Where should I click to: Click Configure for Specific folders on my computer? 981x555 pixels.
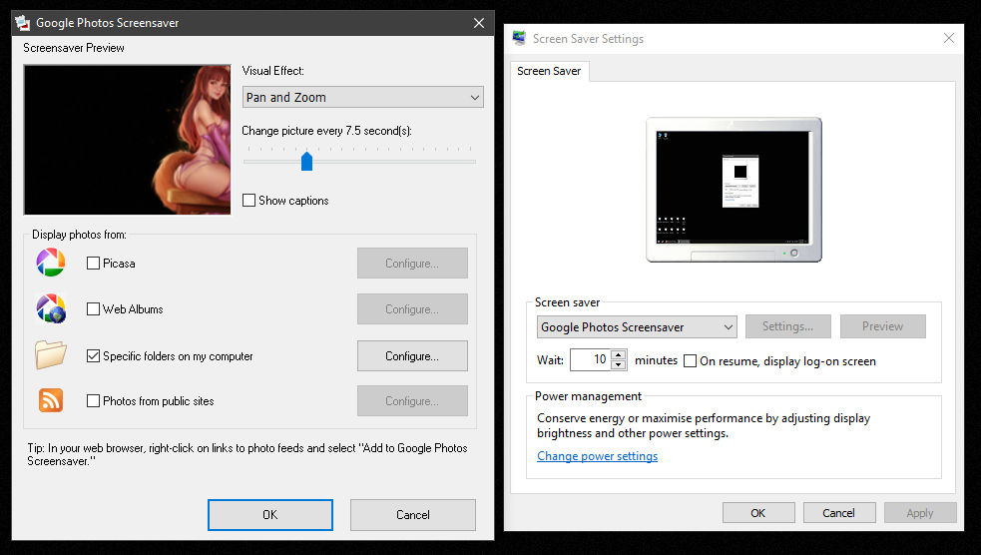coord(412,356)
